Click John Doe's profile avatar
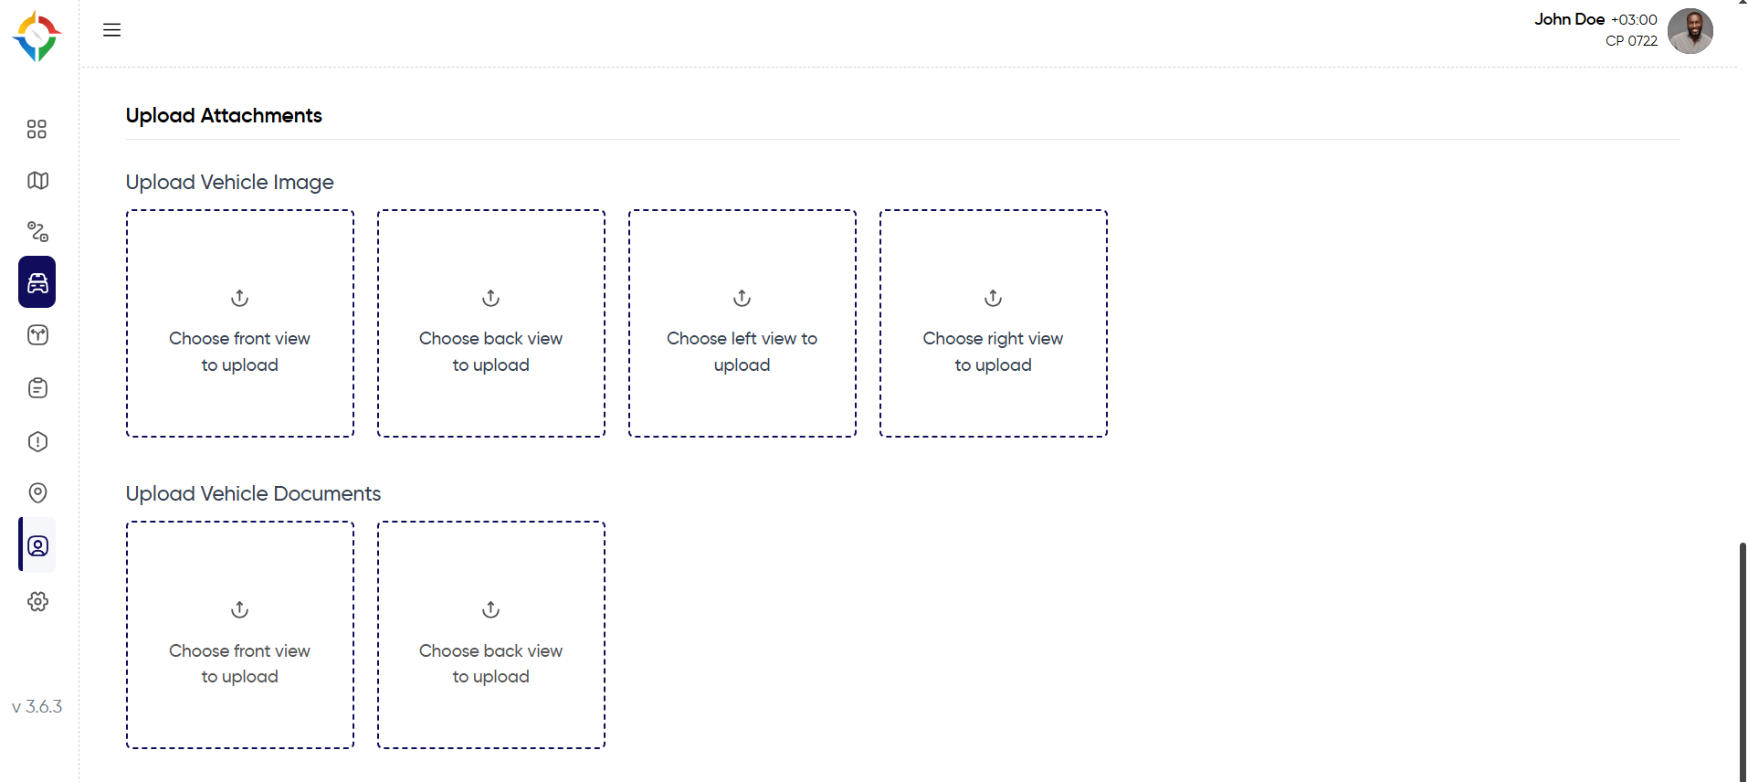The width and height of the screenshot is (1748, 782). (1690, 31)
